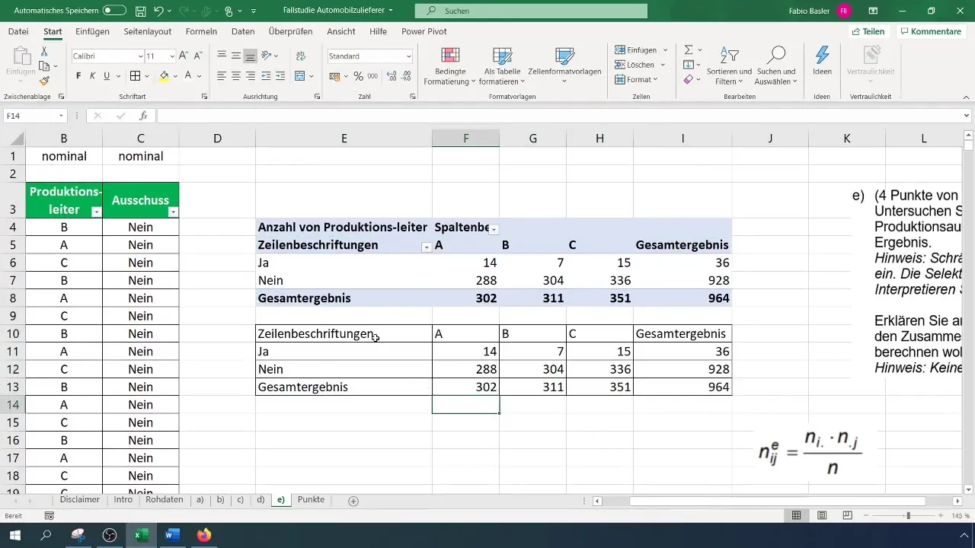Apply bold formatting with F button
The height and width of the screenshot is (548, 975).
(78, 76)
